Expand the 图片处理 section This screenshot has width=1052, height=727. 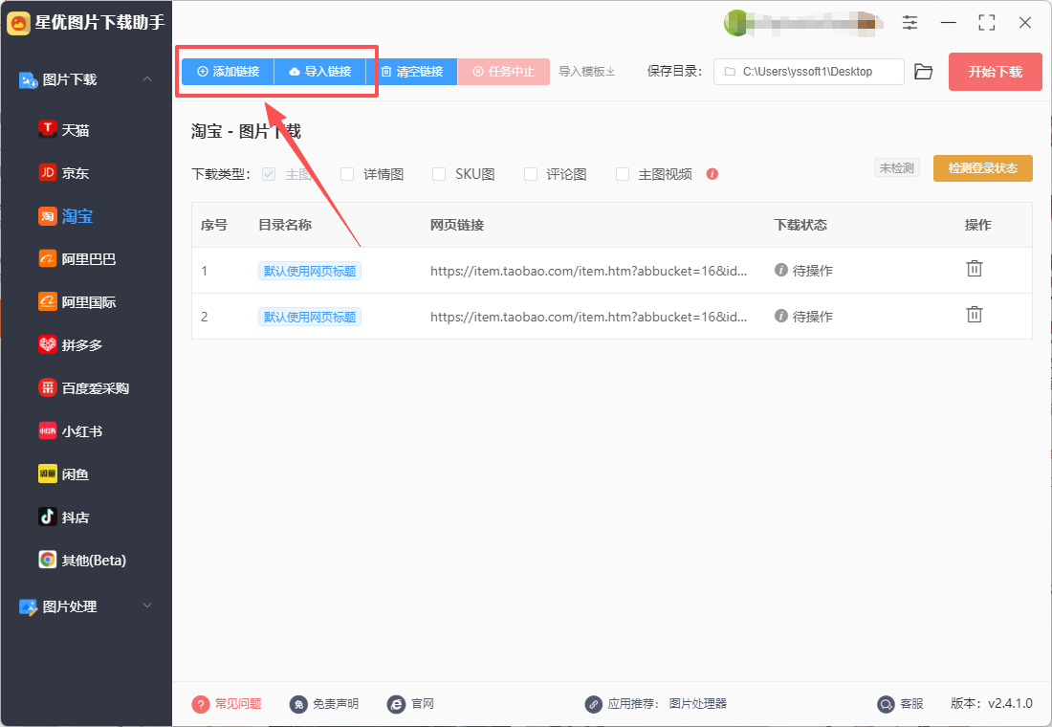tap(147, 606)
